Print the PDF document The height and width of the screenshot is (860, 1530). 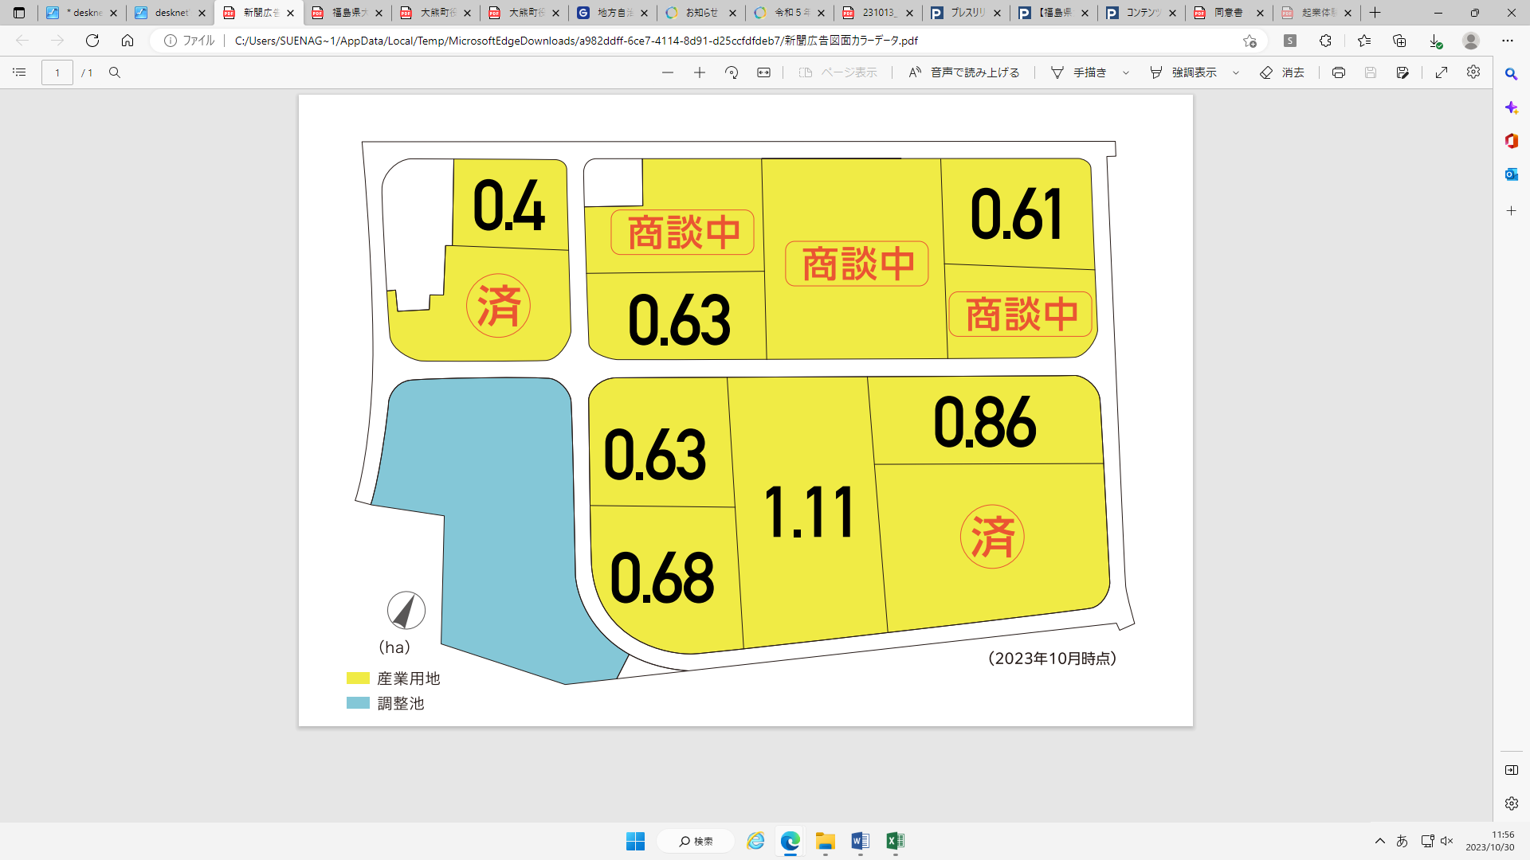[1339, 72]
